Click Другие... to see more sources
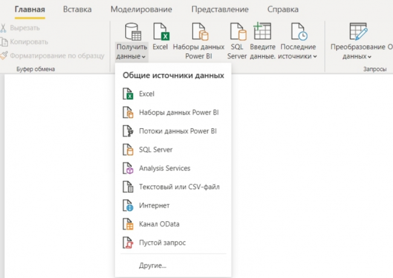 [152, 265]
